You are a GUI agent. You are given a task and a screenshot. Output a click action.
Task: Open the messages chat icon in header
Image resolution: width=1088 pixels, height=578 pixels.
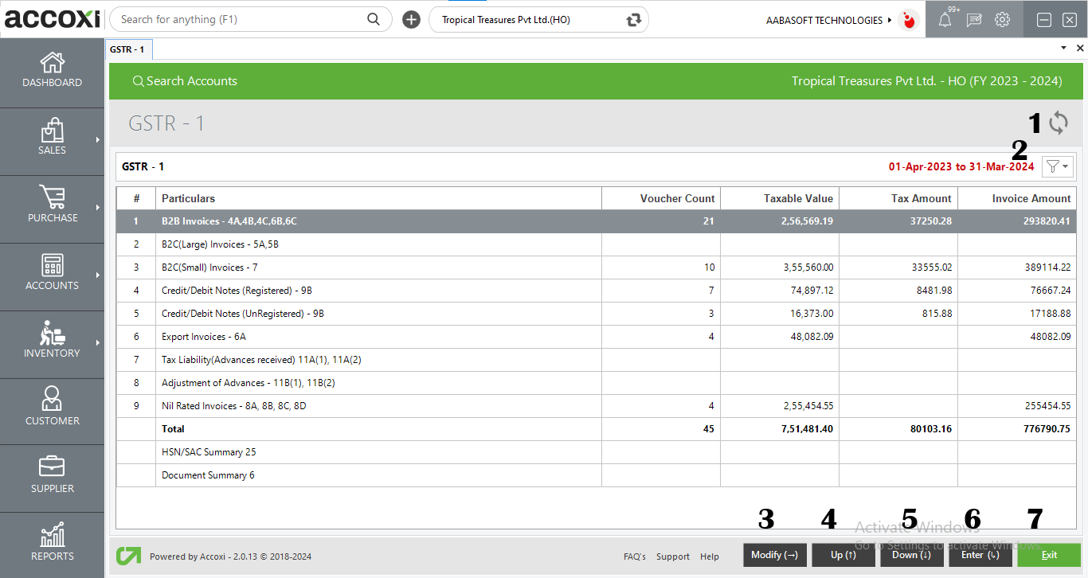tap(973, 21)
